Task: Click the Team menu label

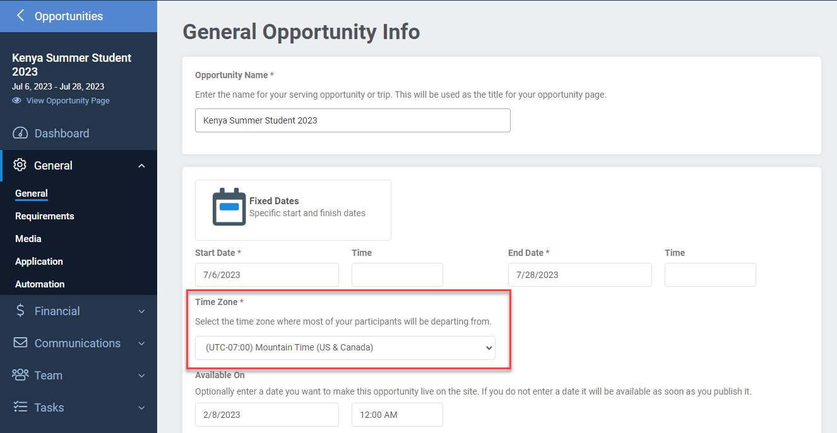Action: click(x=49, y=375)
